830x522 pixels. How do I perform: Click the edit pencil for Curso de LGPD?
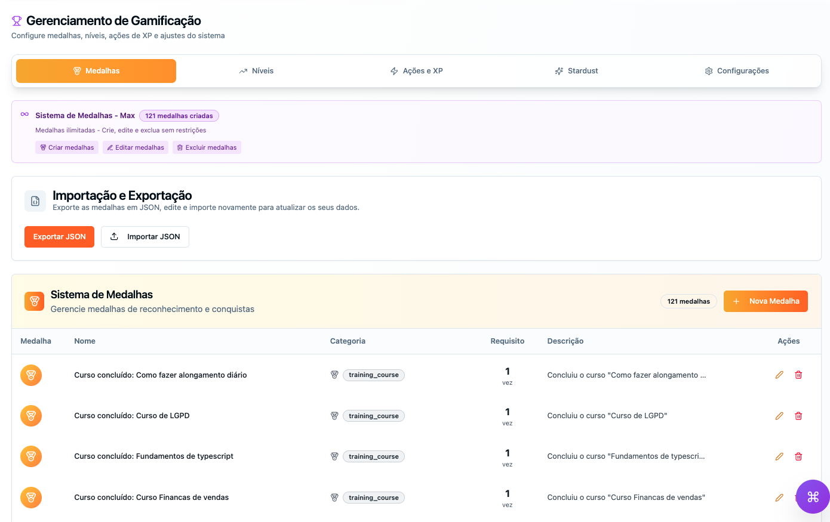[779, 416]
